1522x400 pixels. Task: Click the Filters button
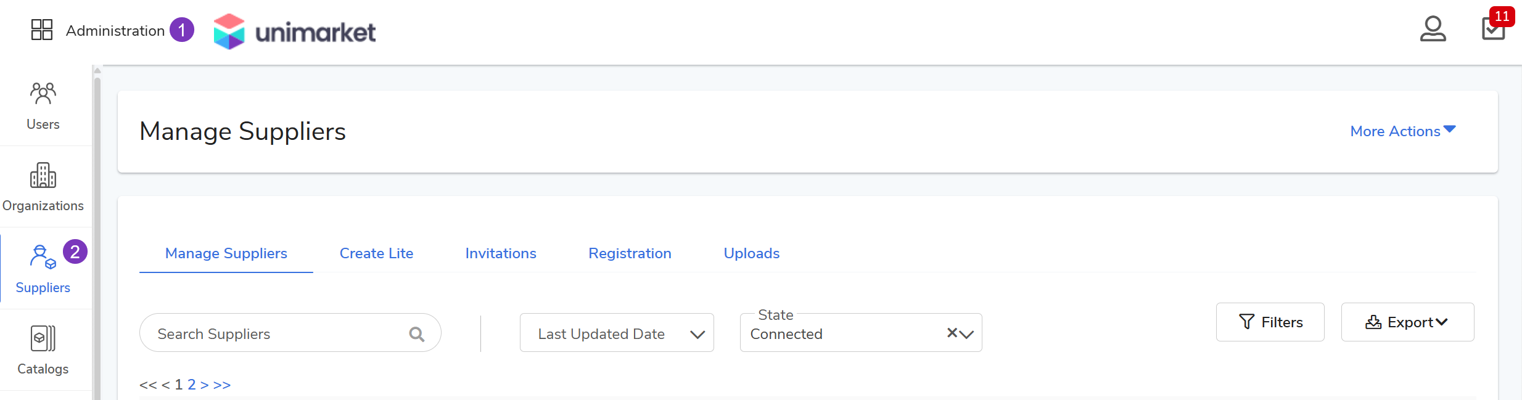point(1270,322)
